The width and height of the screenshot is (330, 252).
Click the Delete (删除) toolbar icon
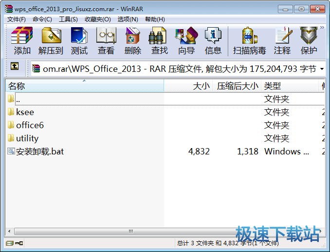(132, 35)
